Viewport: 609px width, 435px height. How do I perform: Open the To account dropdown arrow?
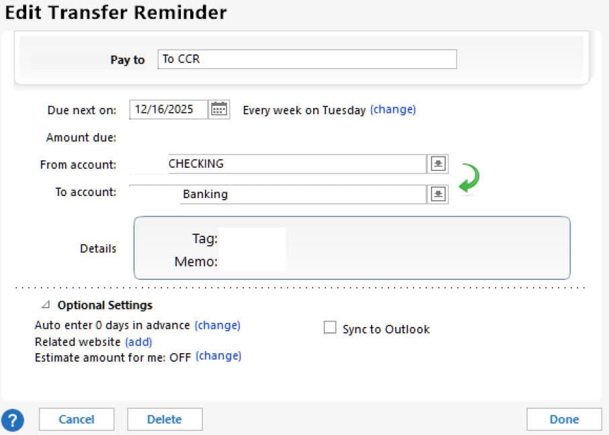pyautogui.click(x=438, y=194)
